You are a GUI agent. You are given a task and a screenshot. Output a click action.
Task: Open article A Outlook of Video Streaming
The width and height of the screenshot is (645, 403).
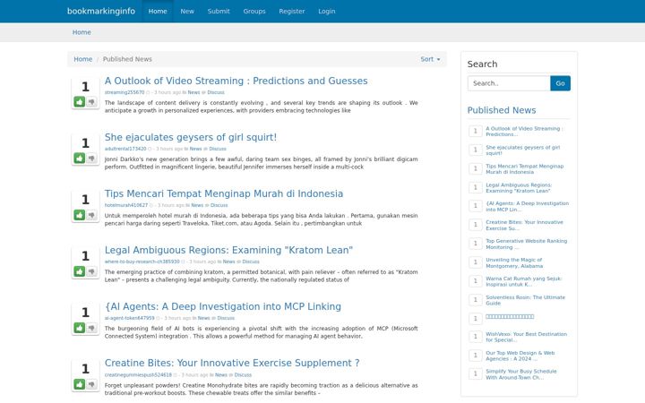(236, 81)
